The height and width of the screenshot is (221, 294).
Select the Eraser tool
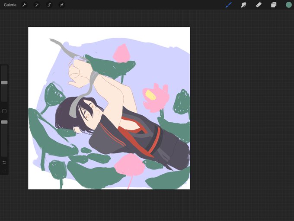[x=259, y=5]
